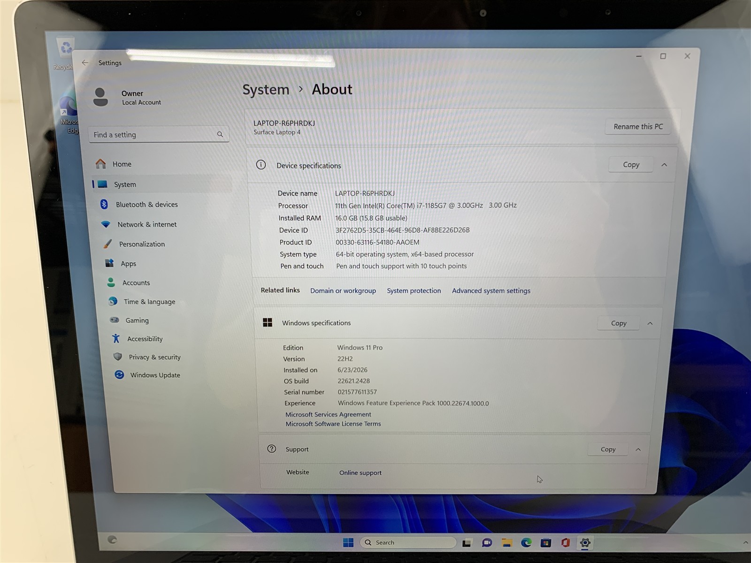Copy the Windows specifications
751x563 pixels.
(619, 323)
